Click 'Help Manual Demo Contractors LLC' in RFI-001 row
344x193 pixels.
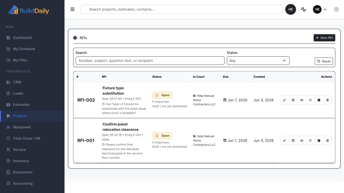204,140
